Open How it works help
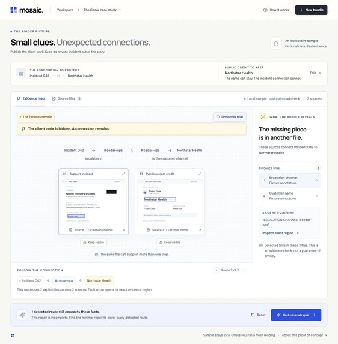 pos(276,10)
